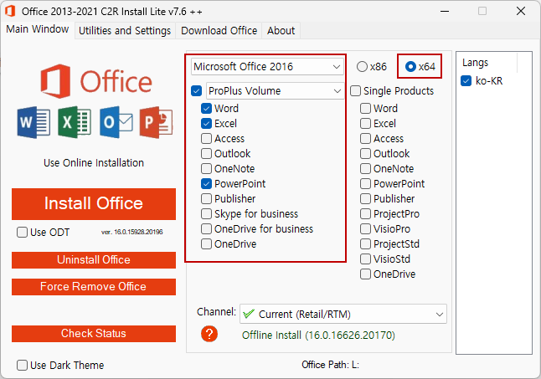Check PowerPoint under Single Products
Viewport: 541px width, 379px height.
point(365,183)
